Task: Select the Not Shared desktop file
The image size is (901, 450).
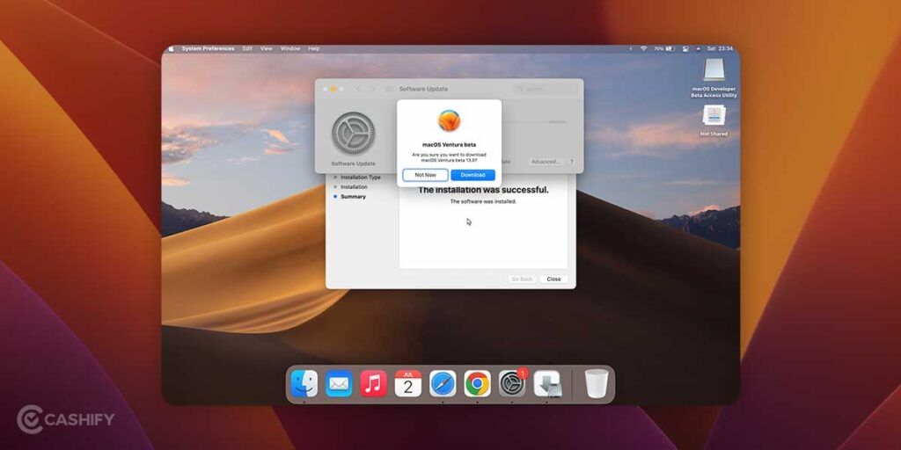Action: [x=714, y=120]
